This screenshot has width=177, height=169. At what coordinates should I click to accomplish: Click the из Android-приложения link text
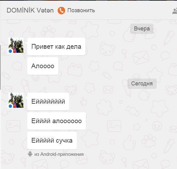point(59,154)
